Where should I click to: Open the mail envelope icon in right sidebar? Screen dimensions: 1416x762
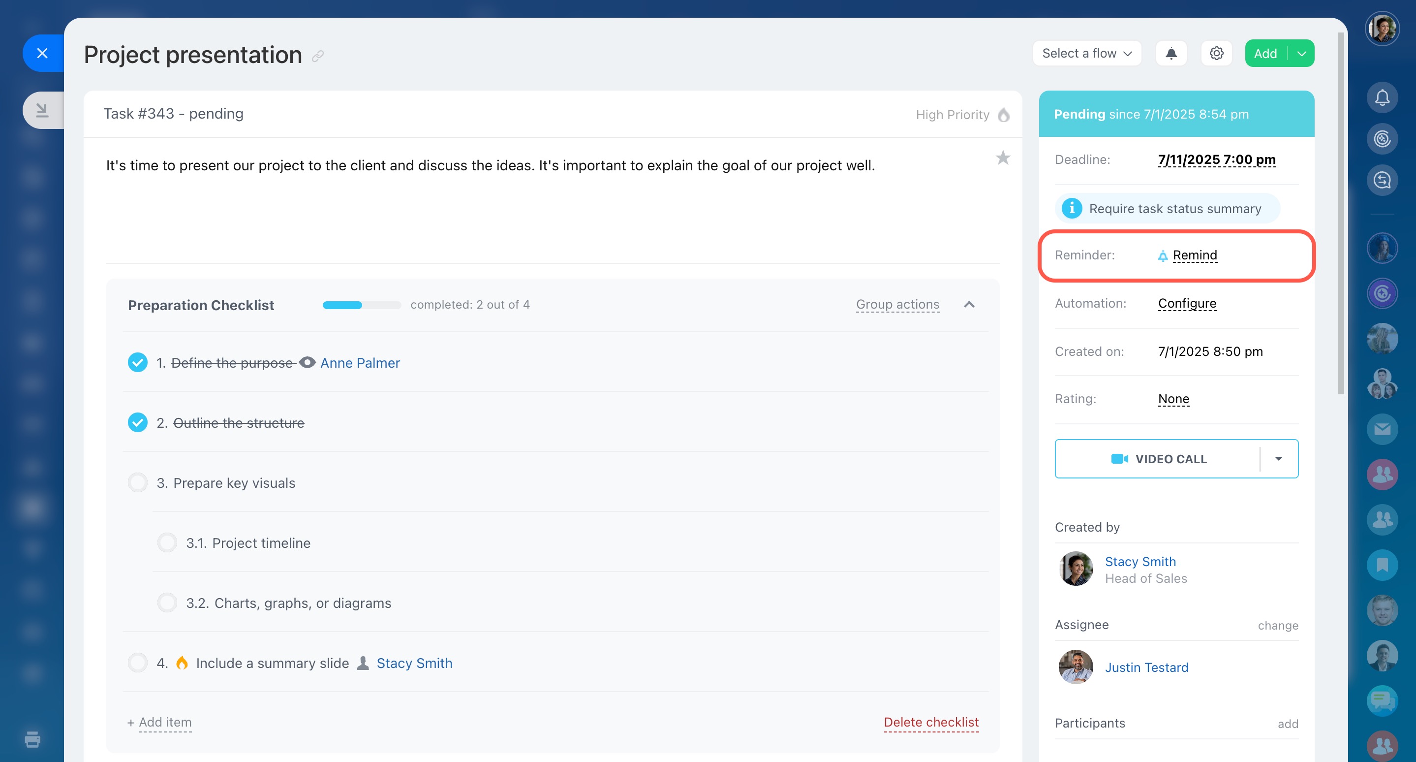(1382, 429)
